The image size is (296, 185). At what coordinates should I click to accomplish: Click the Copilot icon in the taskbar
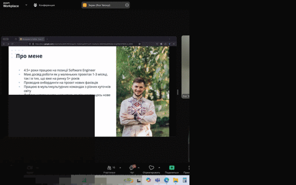point(148,180)
